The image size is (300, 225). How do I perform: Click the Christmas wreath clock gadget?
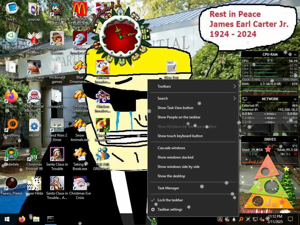coord(120,36)
